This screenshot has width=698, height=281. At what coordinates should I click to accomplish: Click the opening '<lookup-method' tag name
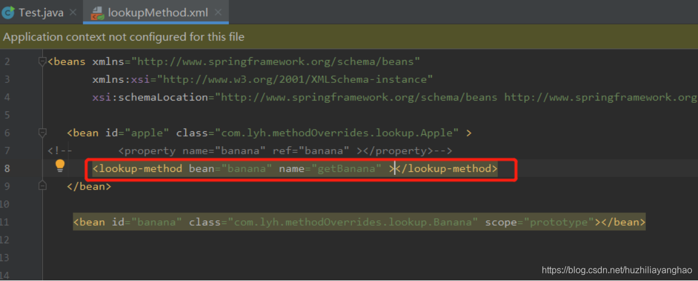tap(137, 168)
